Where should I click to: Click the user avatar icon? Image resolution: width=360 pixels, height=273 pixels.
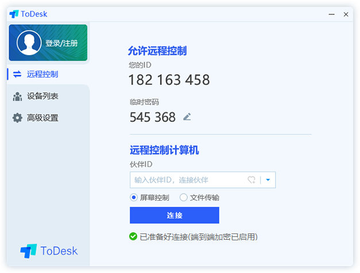29,42
